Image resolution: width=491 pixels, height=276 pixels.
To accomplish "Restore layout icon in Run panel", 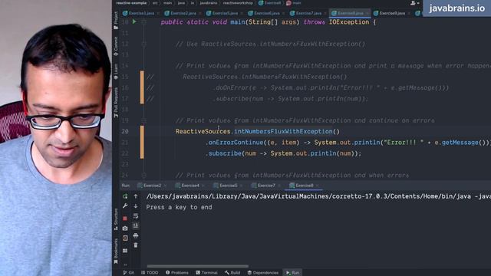I will (125, 251).
